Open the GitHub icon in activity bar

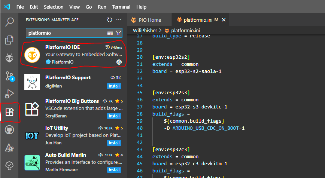pyautogui.click(x=9, y=130)
